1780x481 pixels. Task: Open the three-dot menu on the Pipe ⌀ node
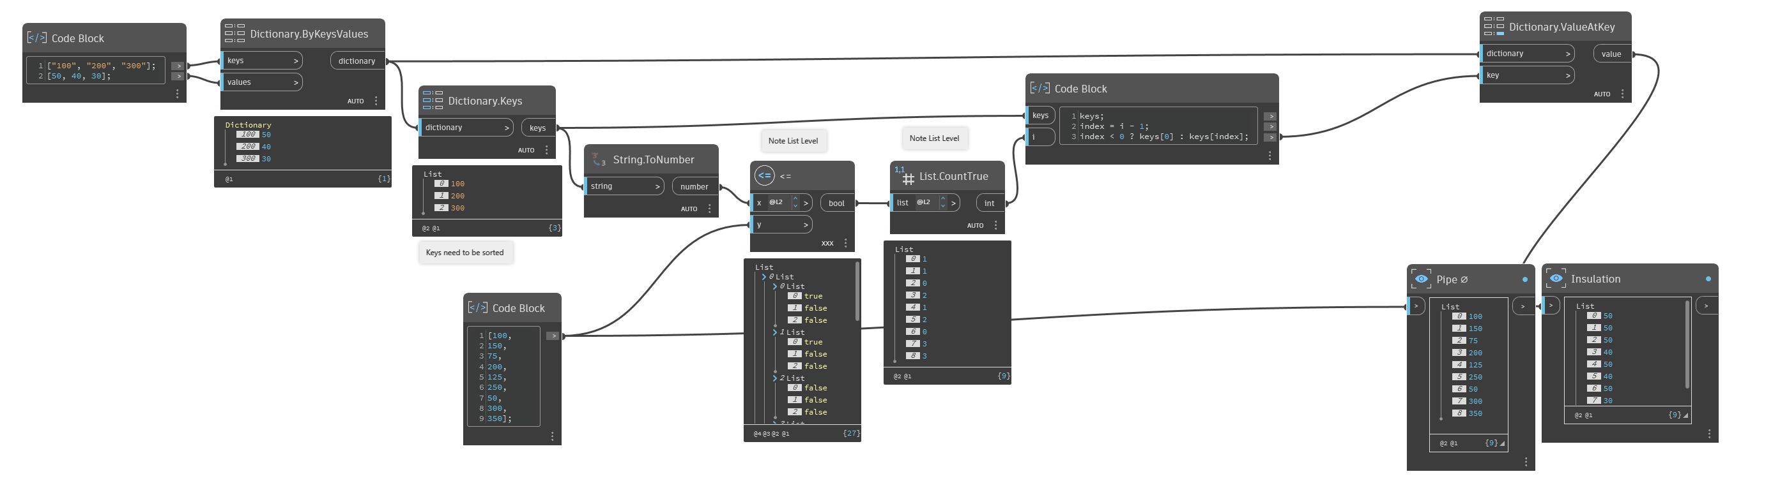pyautogui.click(x=1526, y=462)
